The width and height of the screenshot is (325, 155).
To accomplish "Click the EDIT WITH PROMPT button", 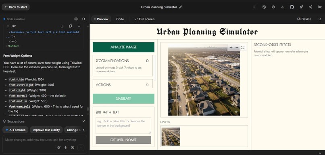I will 123,140.
